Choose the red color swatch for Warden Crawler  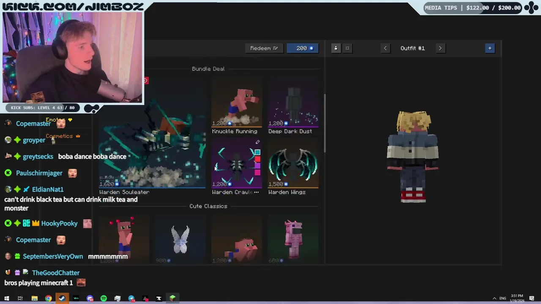coord(257,159)
